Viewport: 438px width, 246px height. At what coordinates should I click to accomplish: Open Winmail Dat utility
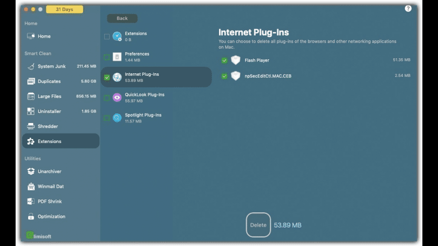click(61, 186)
